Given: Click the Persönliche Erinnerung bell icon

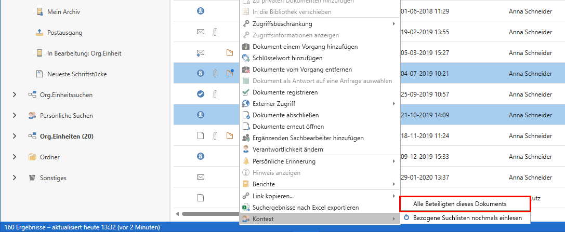Looking at the screenshot, I should (246, 161).
